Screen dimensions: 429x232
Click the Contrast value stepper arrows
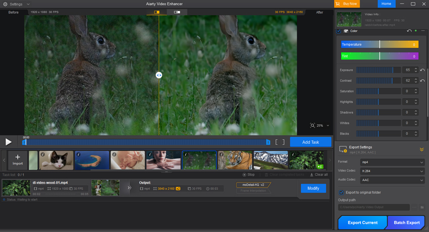[x=416, y=81]
